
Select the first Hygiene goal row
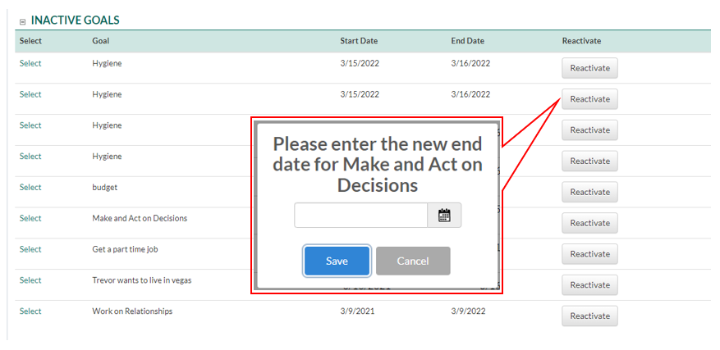point(30,63)
